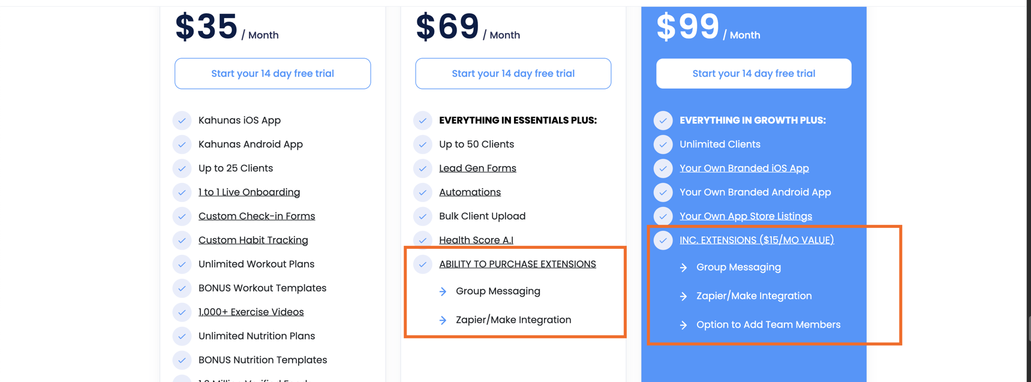Click the checkmark beside Your Own Branded Android App
The width and height of the screenshot is (1031, 382).
pyautogui.click(x=663, y=192)
